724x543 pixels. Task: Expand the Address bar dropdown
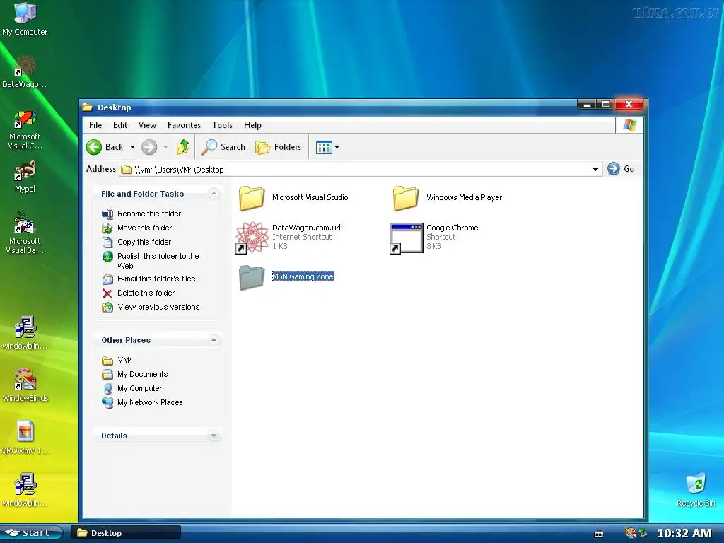point(595,170)
